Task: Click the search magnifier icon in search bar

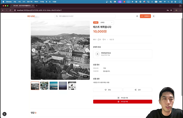Action: (57, 16)
